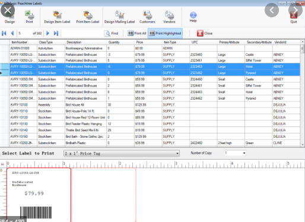The image size is (305, 222).
Task: Click Birdbath-Plastic description cell
Action: [x=85, y=142]
